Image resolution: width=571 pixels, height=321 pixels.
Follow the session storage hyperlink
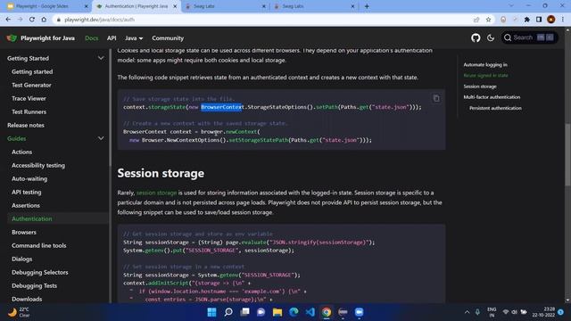click(156, 193)
